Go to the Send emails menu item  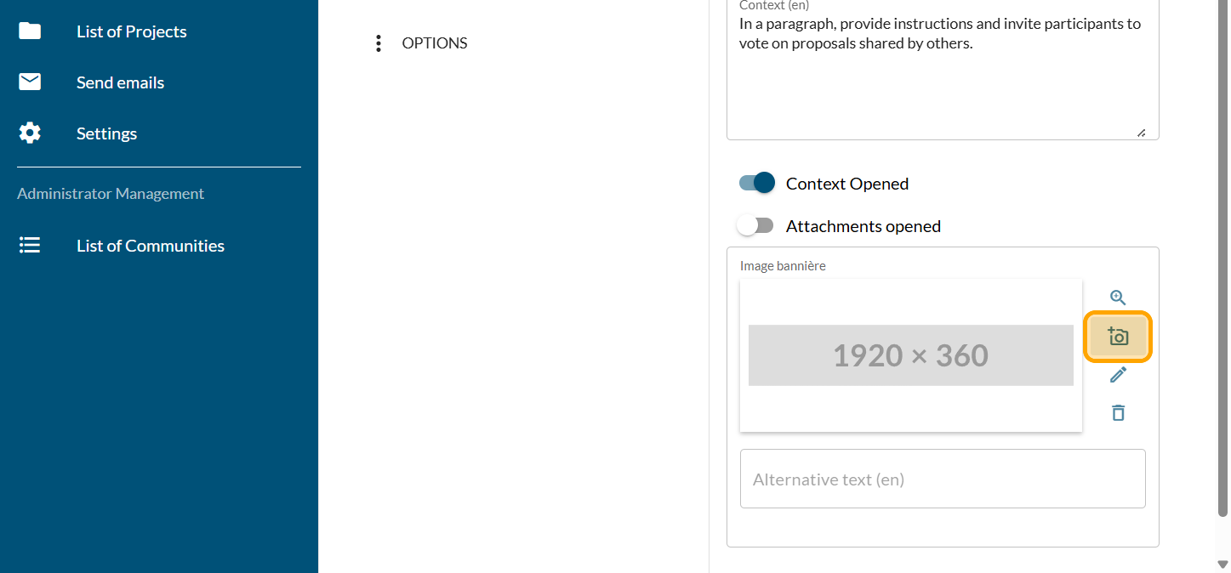[x=120, y=82]
